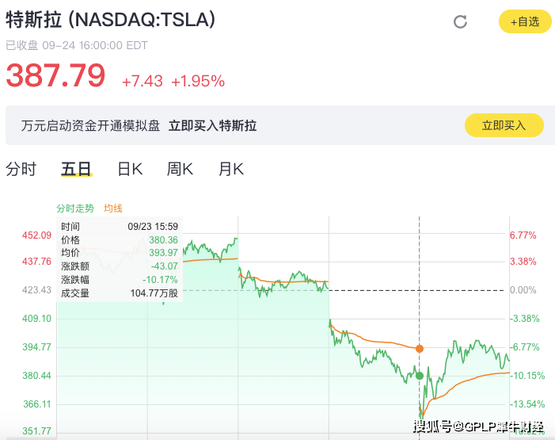The image size is (555, 440).
Task: Click the 0.00% percentage axis label
Action: click(523, 290)
